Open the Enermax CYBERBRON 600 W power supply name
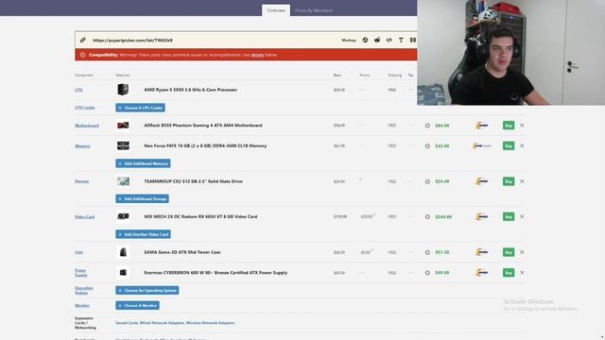The image size is (605, 340). click(x=216, y=273)
